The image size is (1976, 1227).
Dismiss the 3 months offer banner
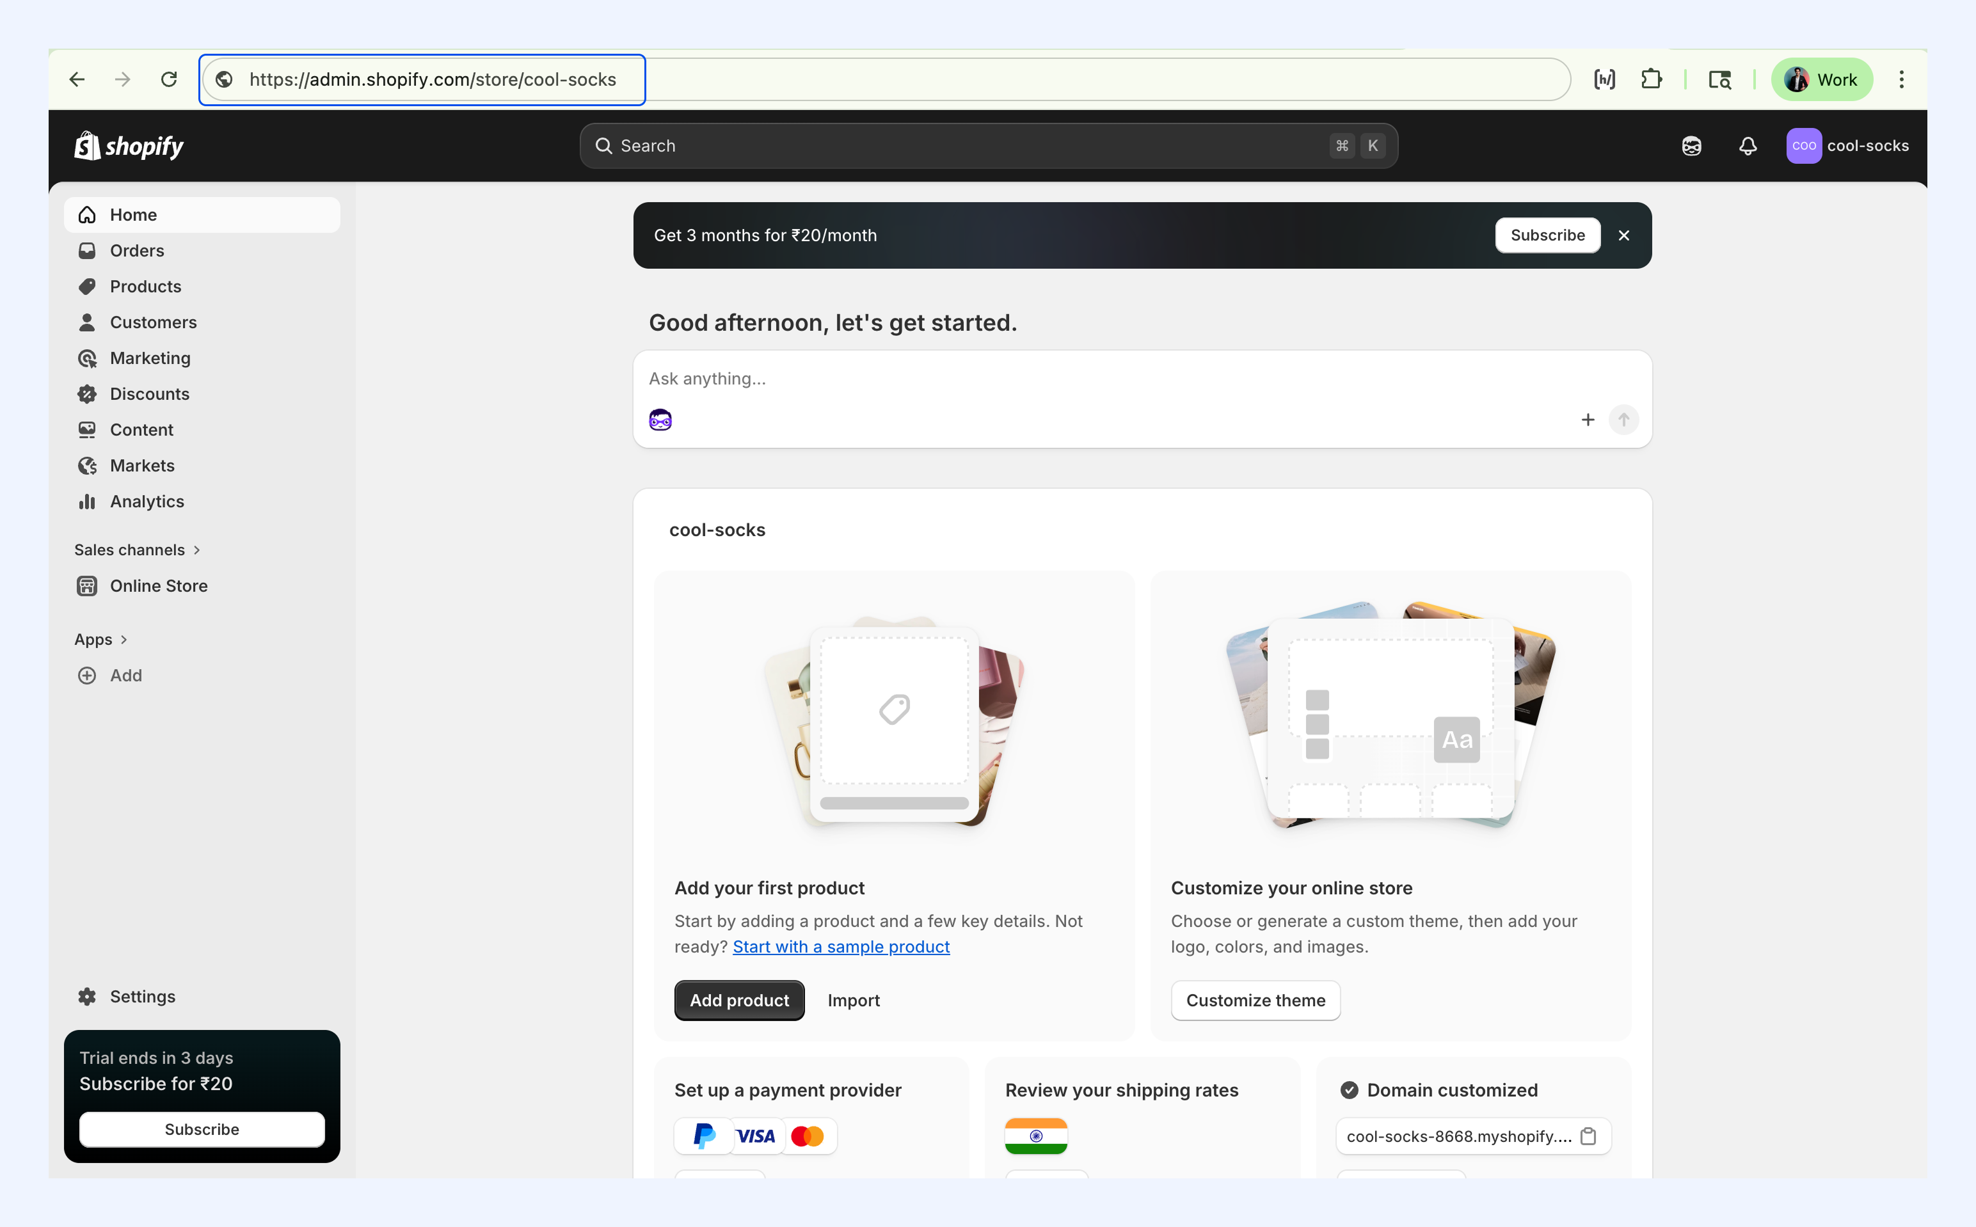point(1624,235)
